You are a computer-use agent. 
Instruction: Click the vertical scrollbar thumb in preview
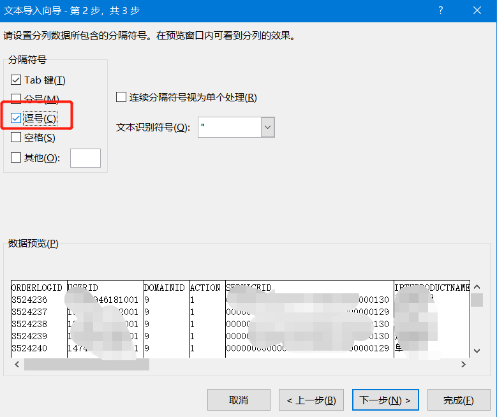pyautogui.click(x=477, y=300)
